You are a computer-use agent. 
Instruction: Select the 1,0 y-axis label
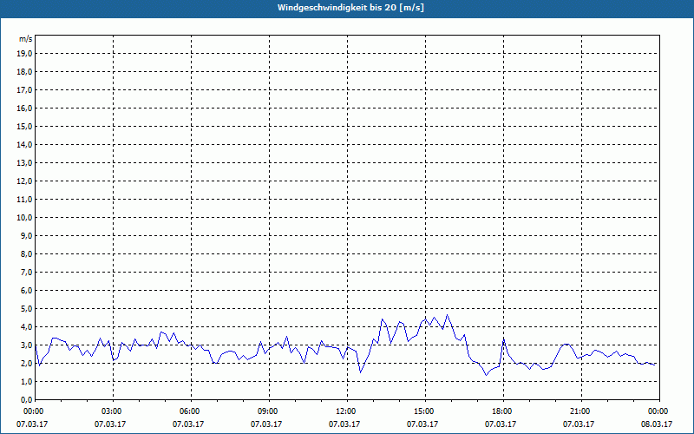pos(26,382)
